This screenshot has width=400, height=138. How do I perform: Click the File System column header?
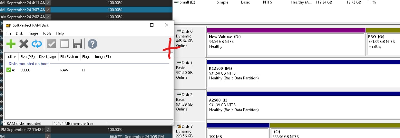click(x=69, y=57)
